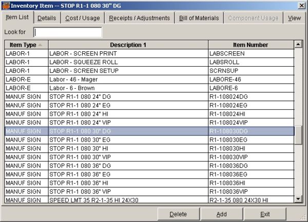The width and height of the screenshot is (308, 222).
Task: Sort by Item Number column header
Action: point(251,45)
